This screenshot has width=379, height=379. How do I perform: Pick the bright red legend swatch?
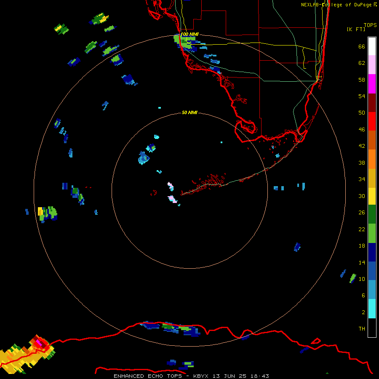coord(372,121)
